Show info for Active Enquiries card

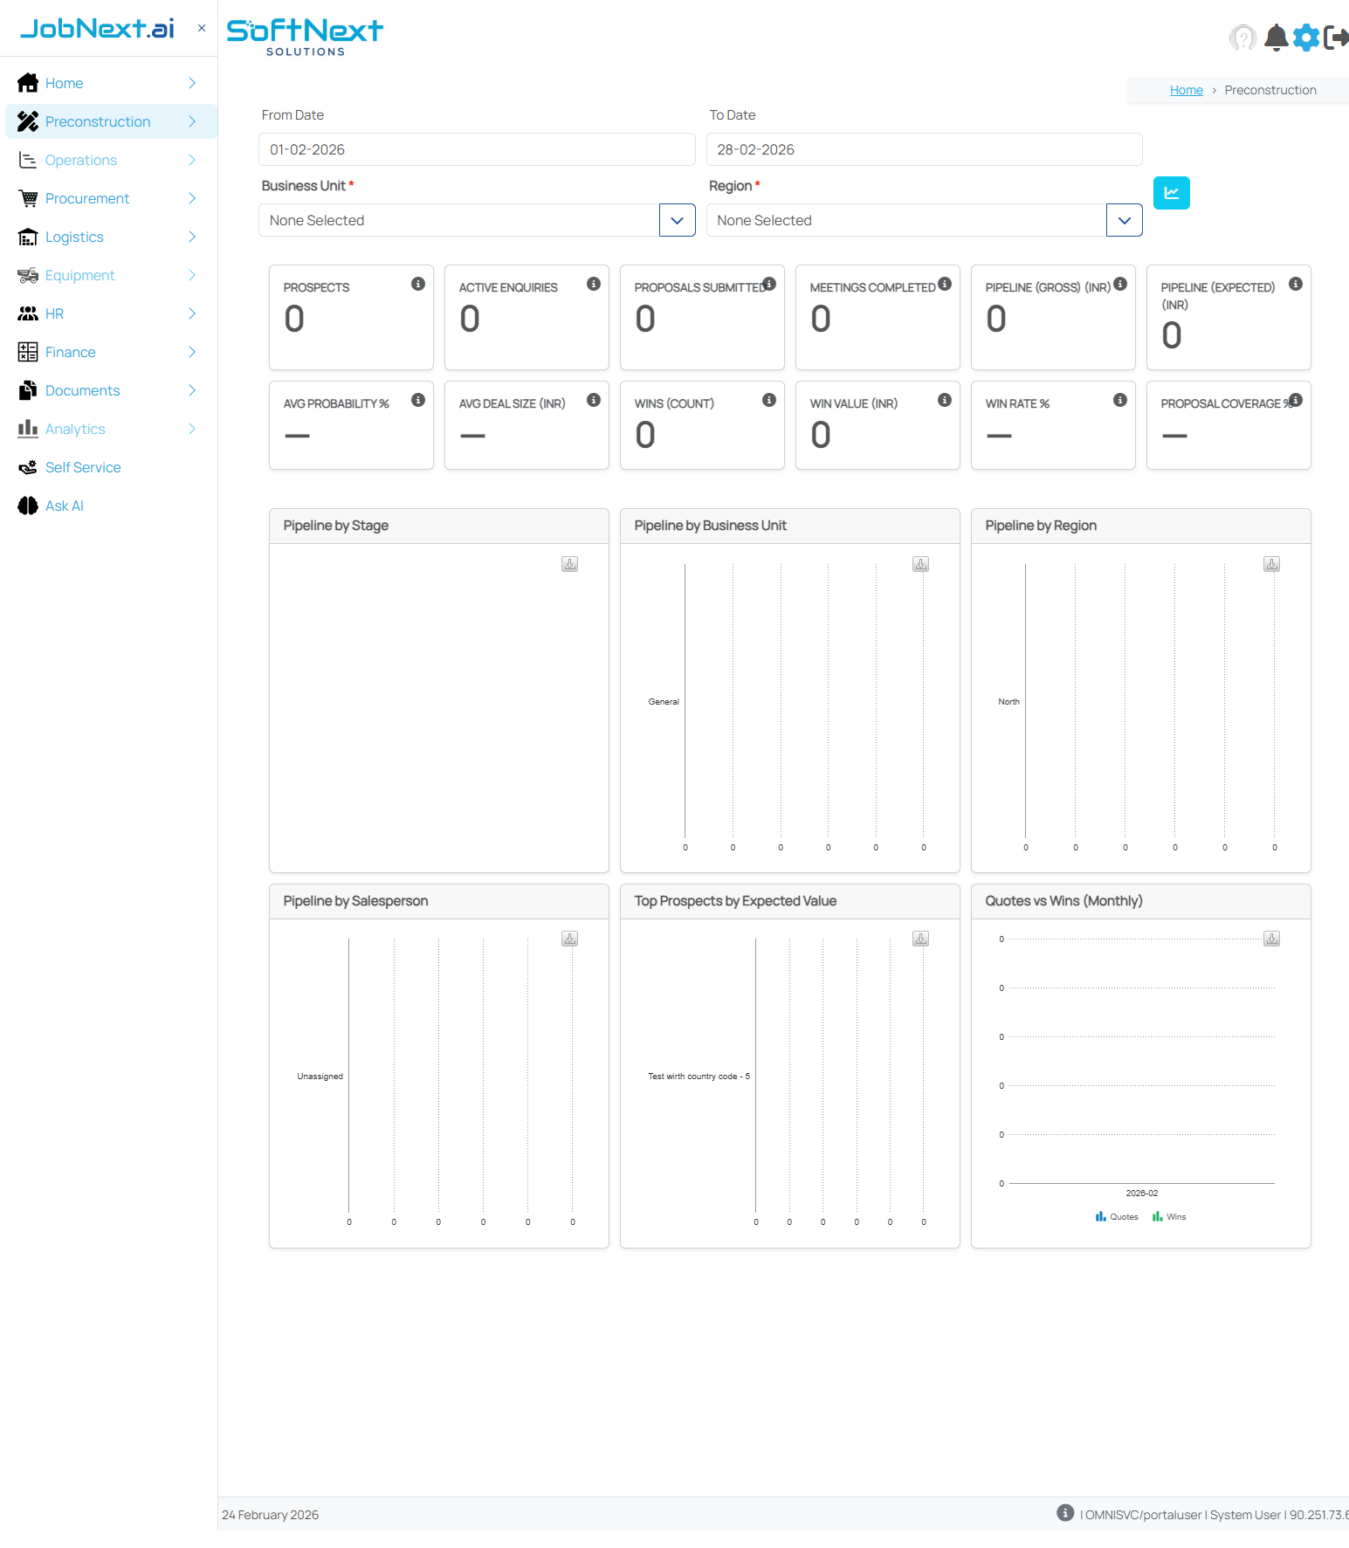(594, 284)
